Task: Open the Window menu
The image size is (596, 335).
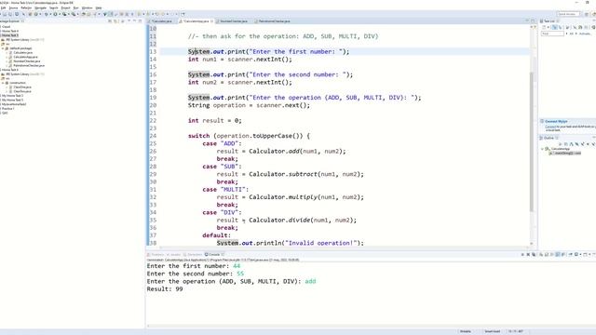Action: coord(87,7)
